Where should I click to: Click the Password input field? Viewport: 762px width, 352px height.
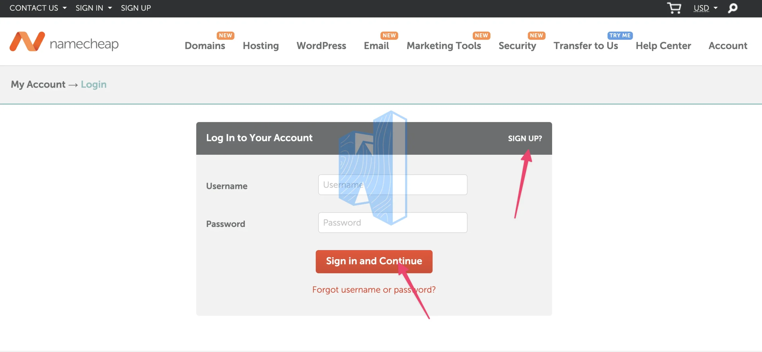(392, 222)
